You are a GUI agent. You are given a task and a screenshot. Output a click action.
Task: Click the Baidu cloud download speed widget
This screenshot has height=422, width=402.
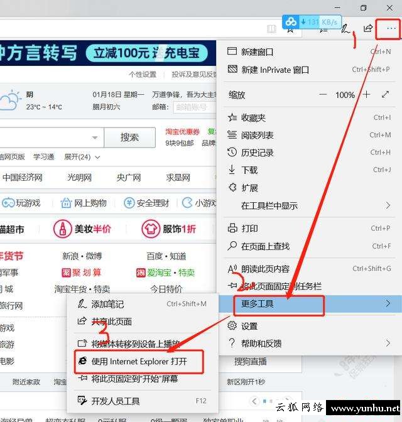click(312, 22)
